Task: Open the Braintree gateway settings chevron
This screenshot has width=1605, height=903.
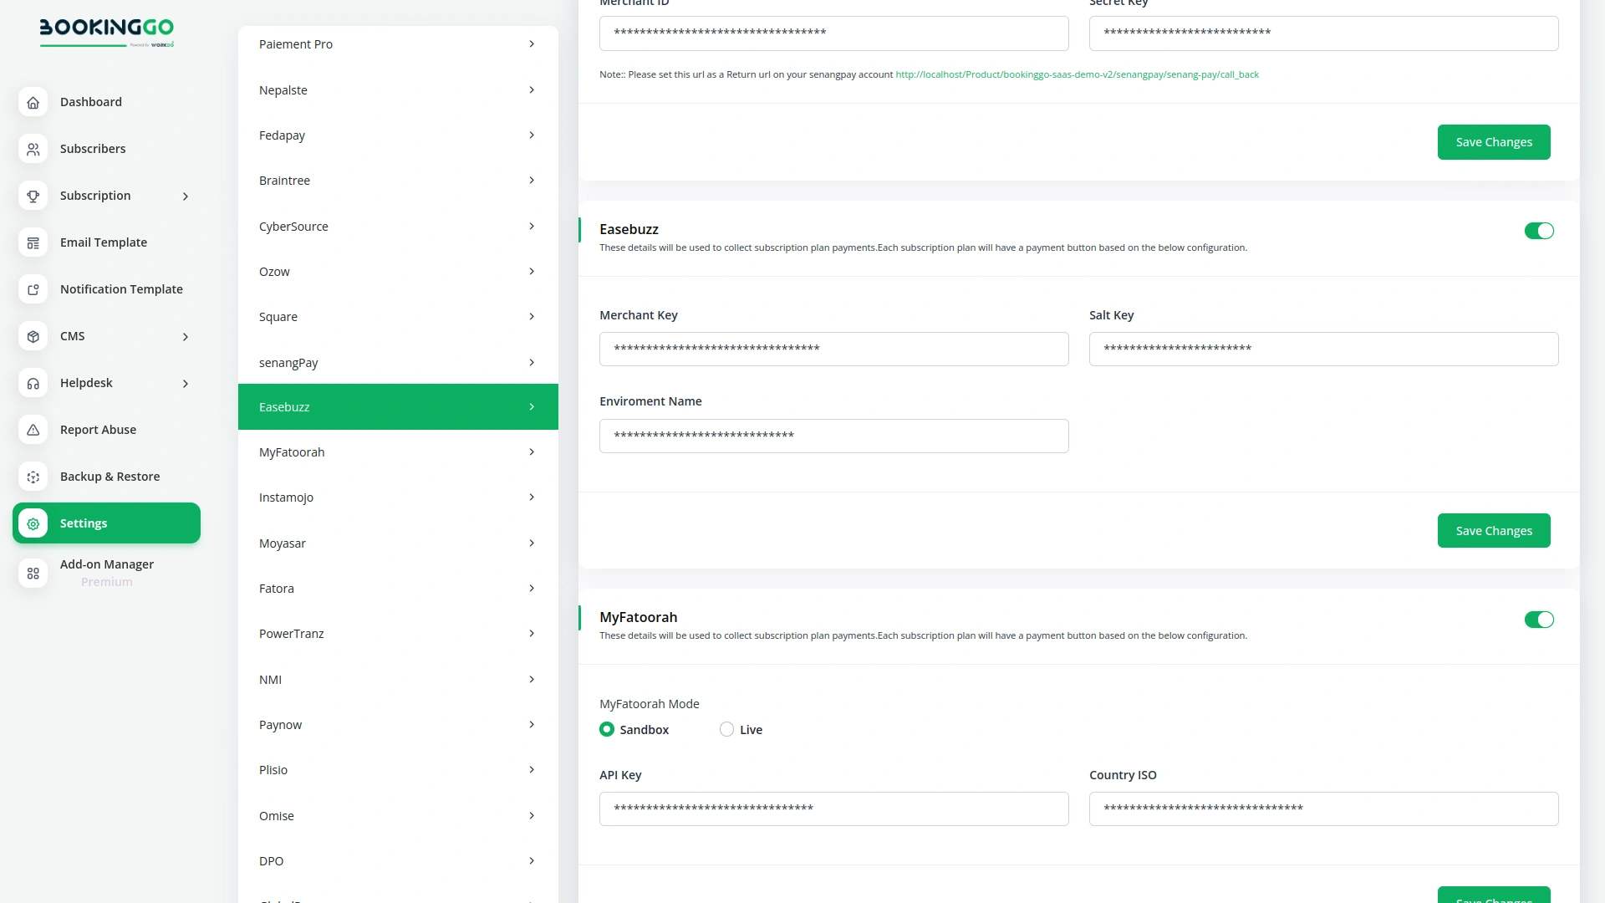Action: click(x=532, y=180)
